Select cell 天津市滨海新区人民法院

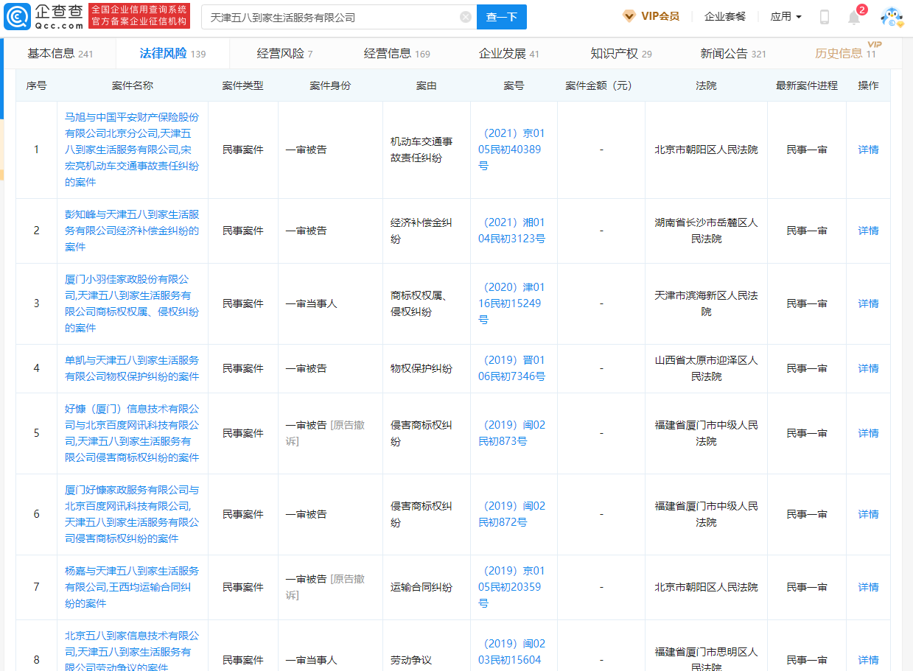(706, 303)
